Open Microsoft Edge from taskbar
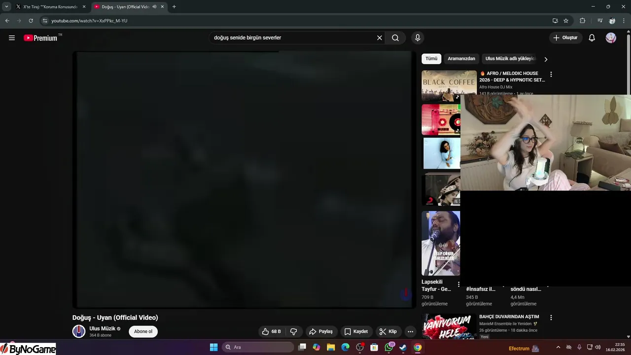 346,348
